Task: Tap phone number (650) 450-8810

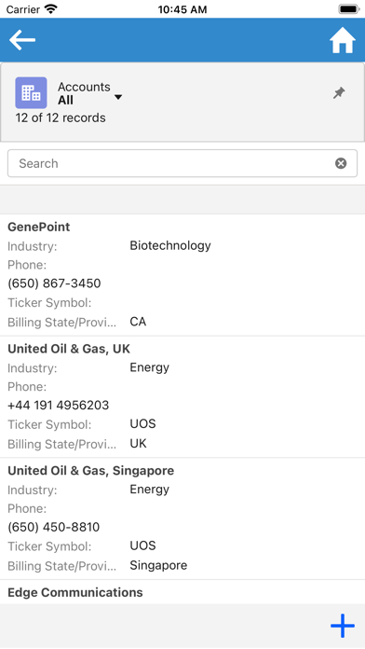Action: click(54, 528)
